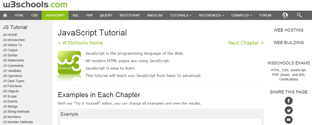The width and height of the screenshot is (312, 125).
Task: Open JS Number Methods in the sidebar
Action: (x=18, y=122)
